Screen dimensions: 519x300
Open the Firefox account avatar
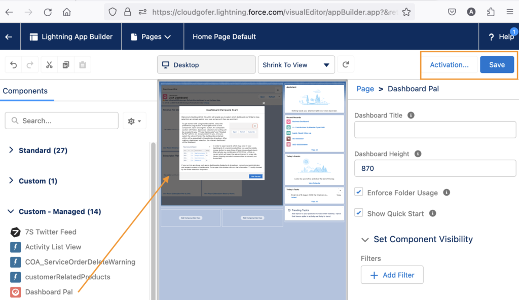coord(471,12)
